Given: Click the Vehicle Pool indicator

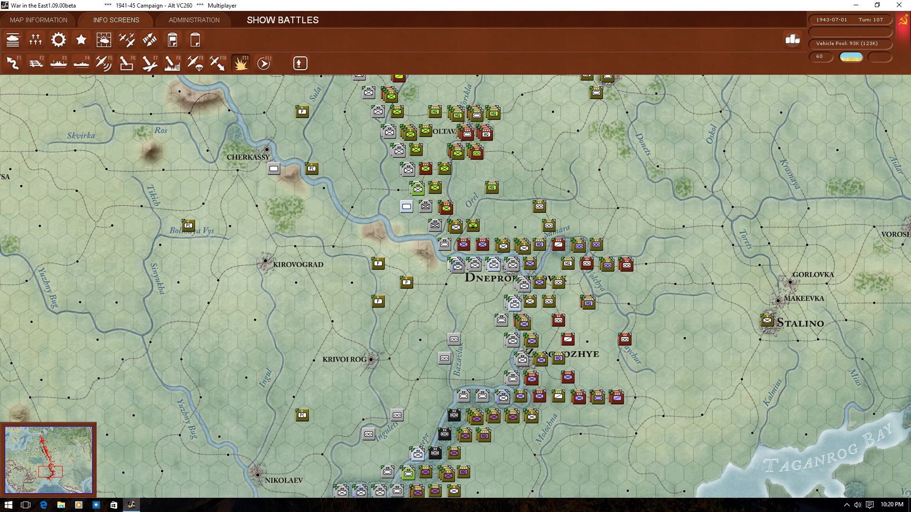Looking at the screenshot, I should tap(850, 44).
